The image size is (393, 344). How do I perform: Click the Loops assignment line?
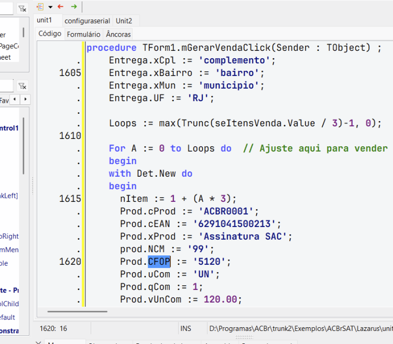pos(245,123)
